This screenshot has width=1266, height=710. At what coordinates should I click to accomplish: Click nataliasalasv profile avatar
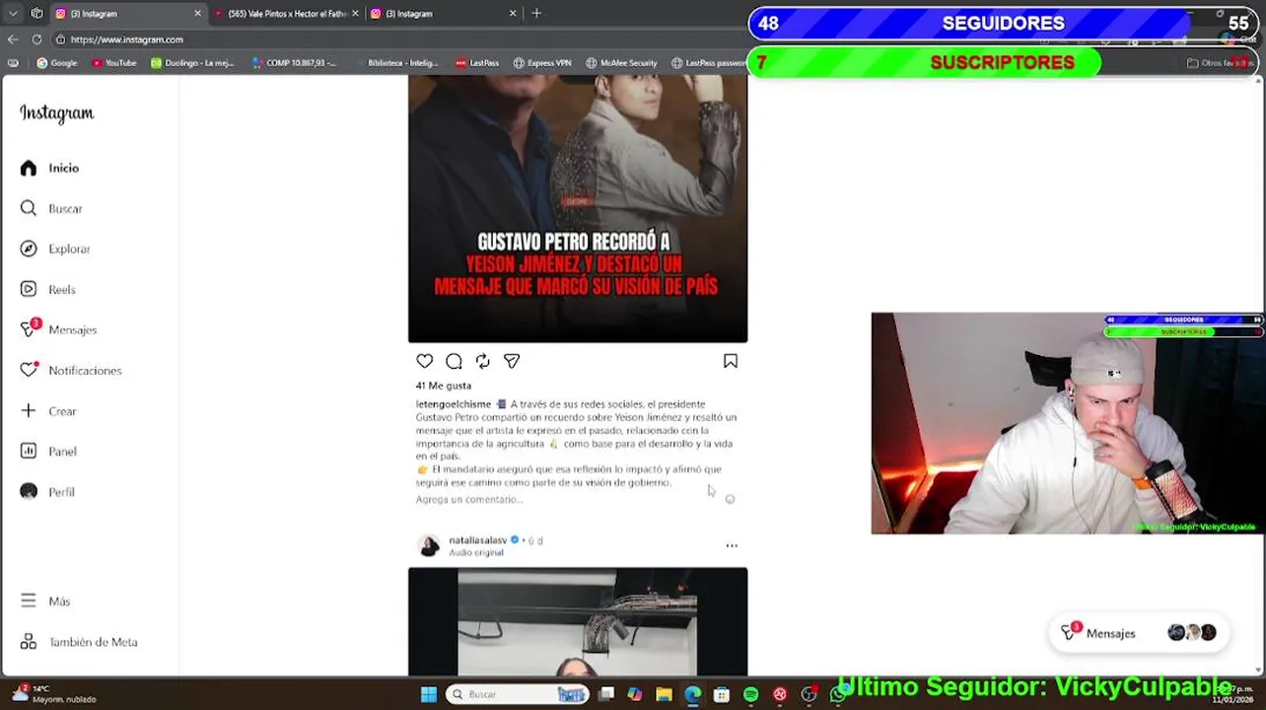pos(429,546)
